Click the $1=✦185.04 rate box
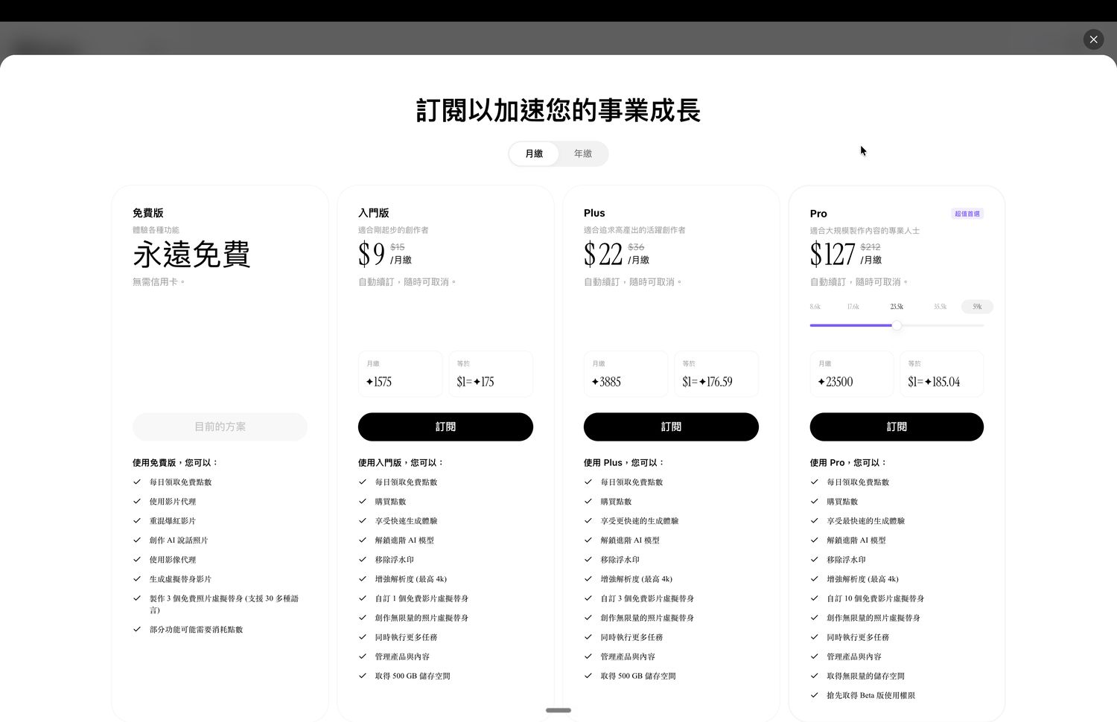This screenshot has width=1117, height=722. click(942, 374)
